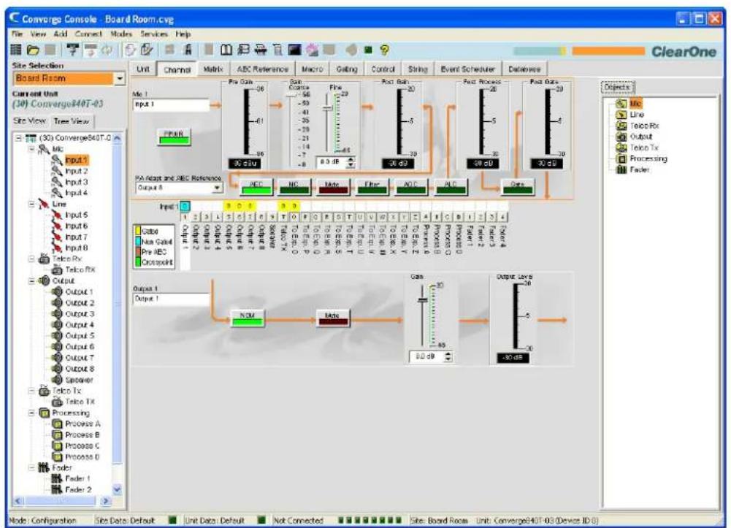Click the open folder toolbar icon
This screenshot has width=731, height=528.
[x=33, y=50]
